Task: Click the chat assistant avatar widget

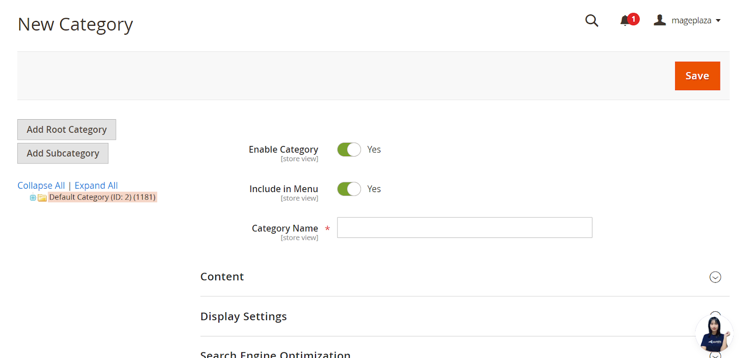Action: [714, 334]
